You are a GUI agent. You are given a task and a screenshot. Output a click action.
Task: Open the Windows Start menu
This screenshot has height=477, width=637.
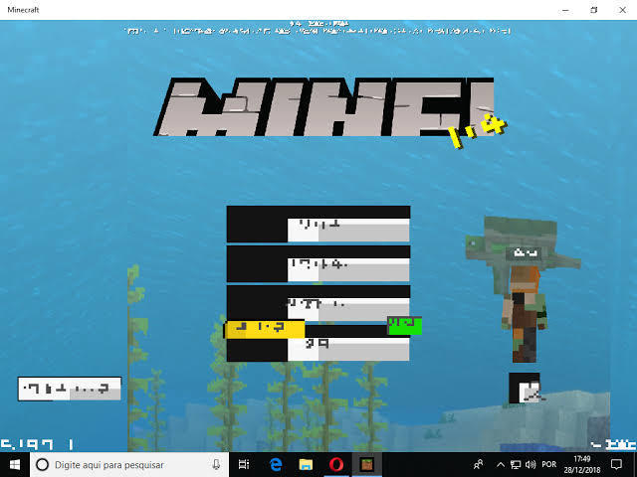coord(15,464)
